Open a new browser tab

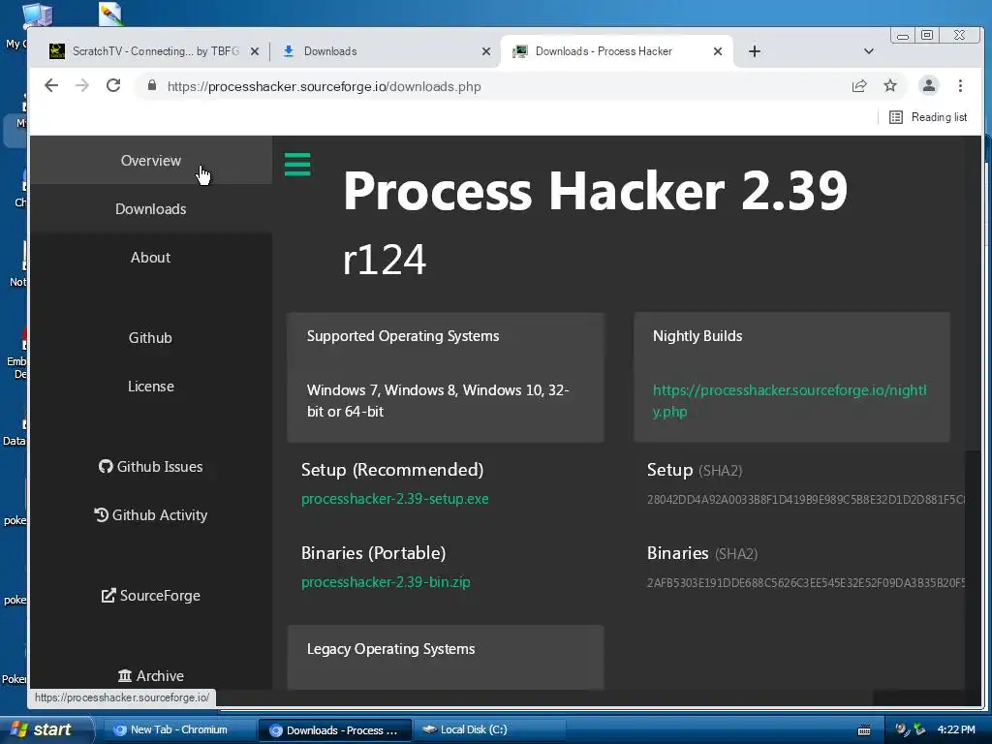[754, 51]
